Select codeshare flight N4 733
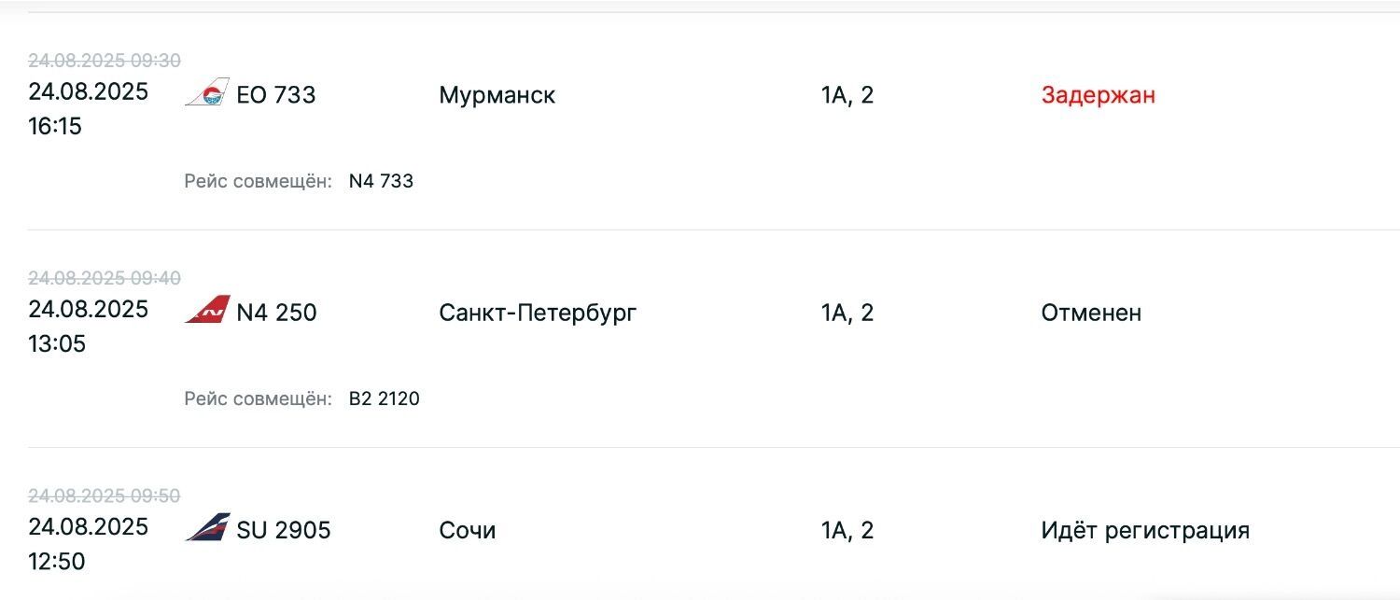 pos(381,181)
